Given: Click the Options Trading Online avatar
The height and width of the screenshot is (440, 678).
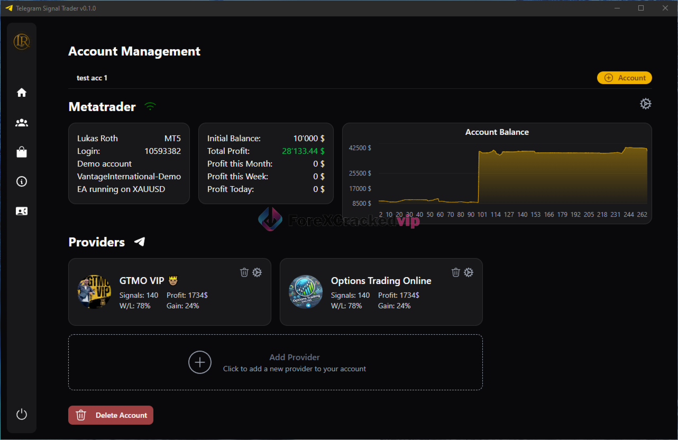Looking at the screenshot, I should (x=306, y=291).
